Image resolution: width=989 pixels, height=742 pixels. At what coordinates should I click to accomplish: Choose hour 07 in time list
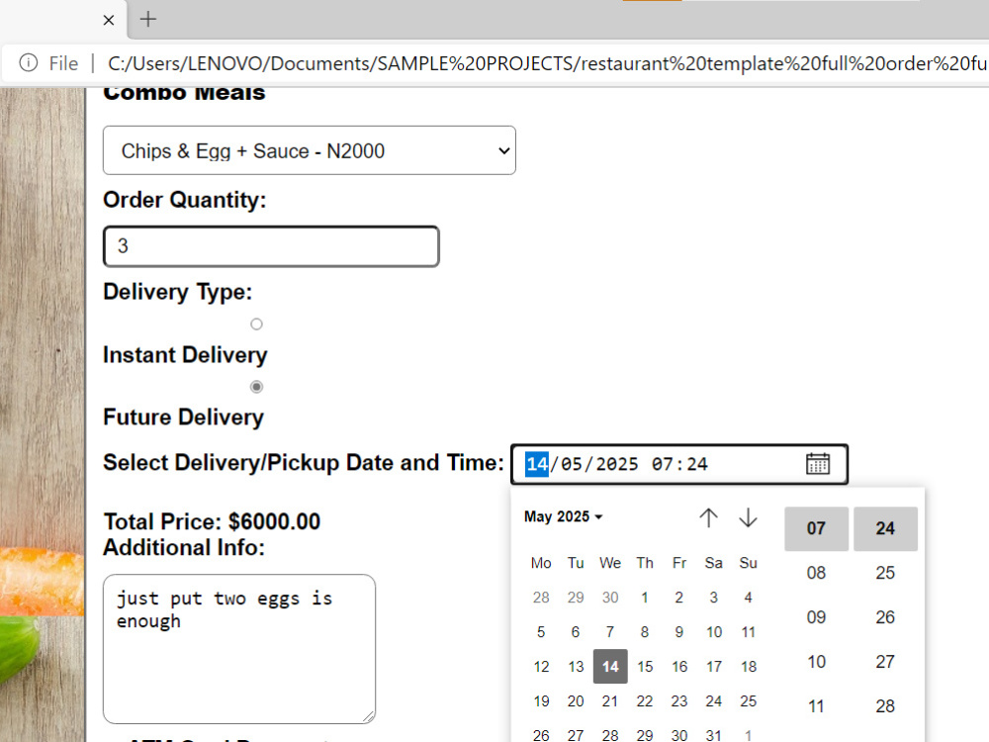point(816,528)
